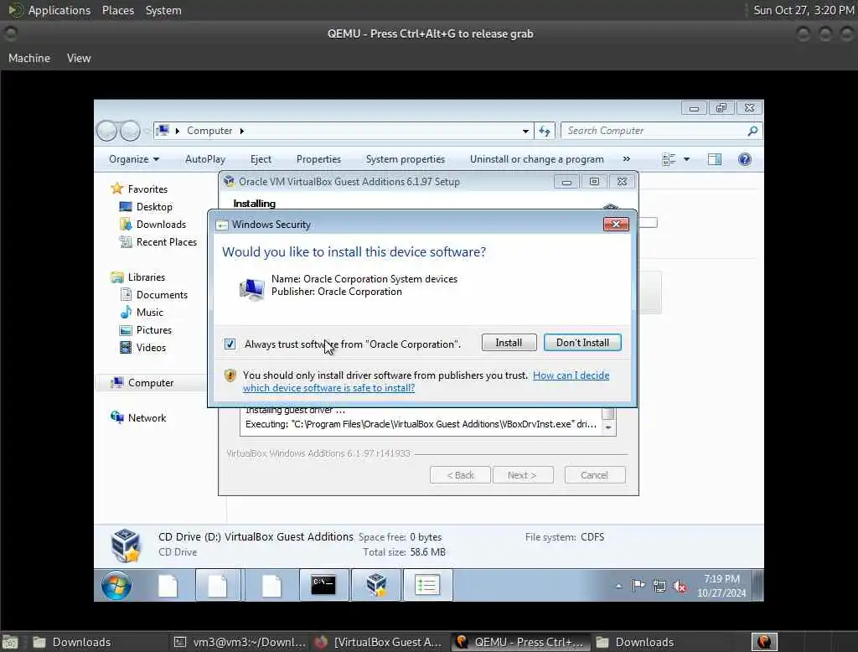Click AutoPlay in Explorer toolbar
Screen dimensions: 858x652
205,159
